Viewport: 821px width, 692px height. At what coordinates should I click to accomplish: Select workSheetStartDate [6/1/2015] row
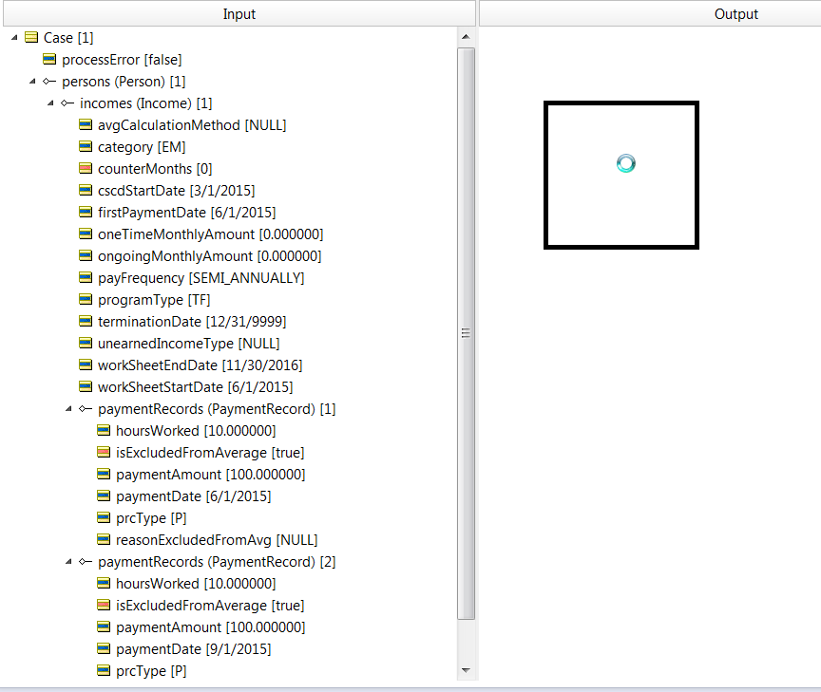pyautogui.click(x=196, y=387)
